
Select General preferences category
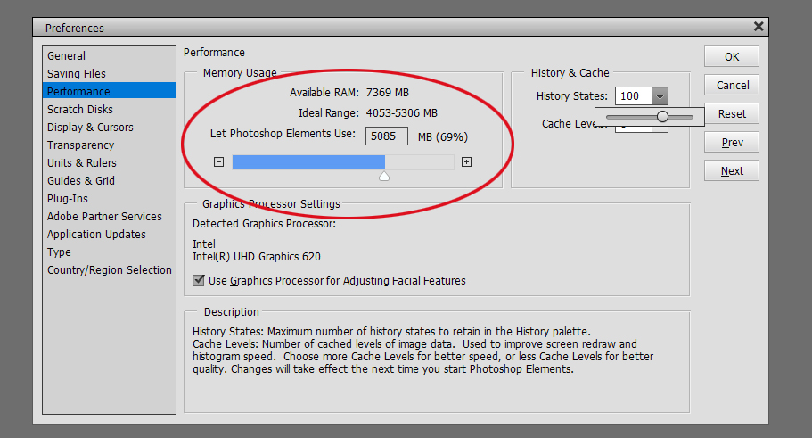110,55
